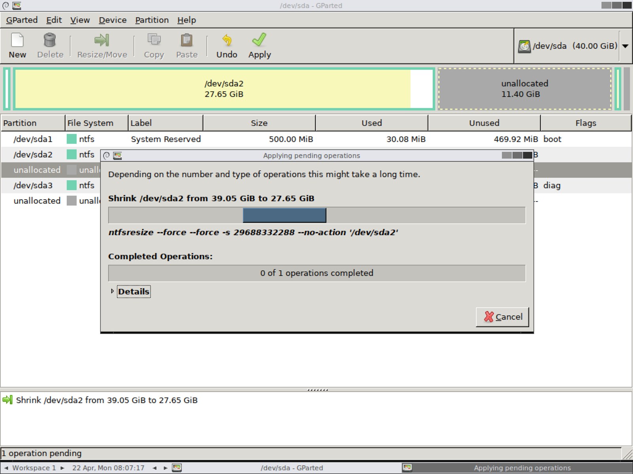Select the /dev/sda1 partition row

point(33,139)
